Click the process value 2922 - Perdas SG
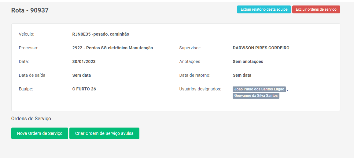Screen dimensions: 354x158 pos(112,48)
